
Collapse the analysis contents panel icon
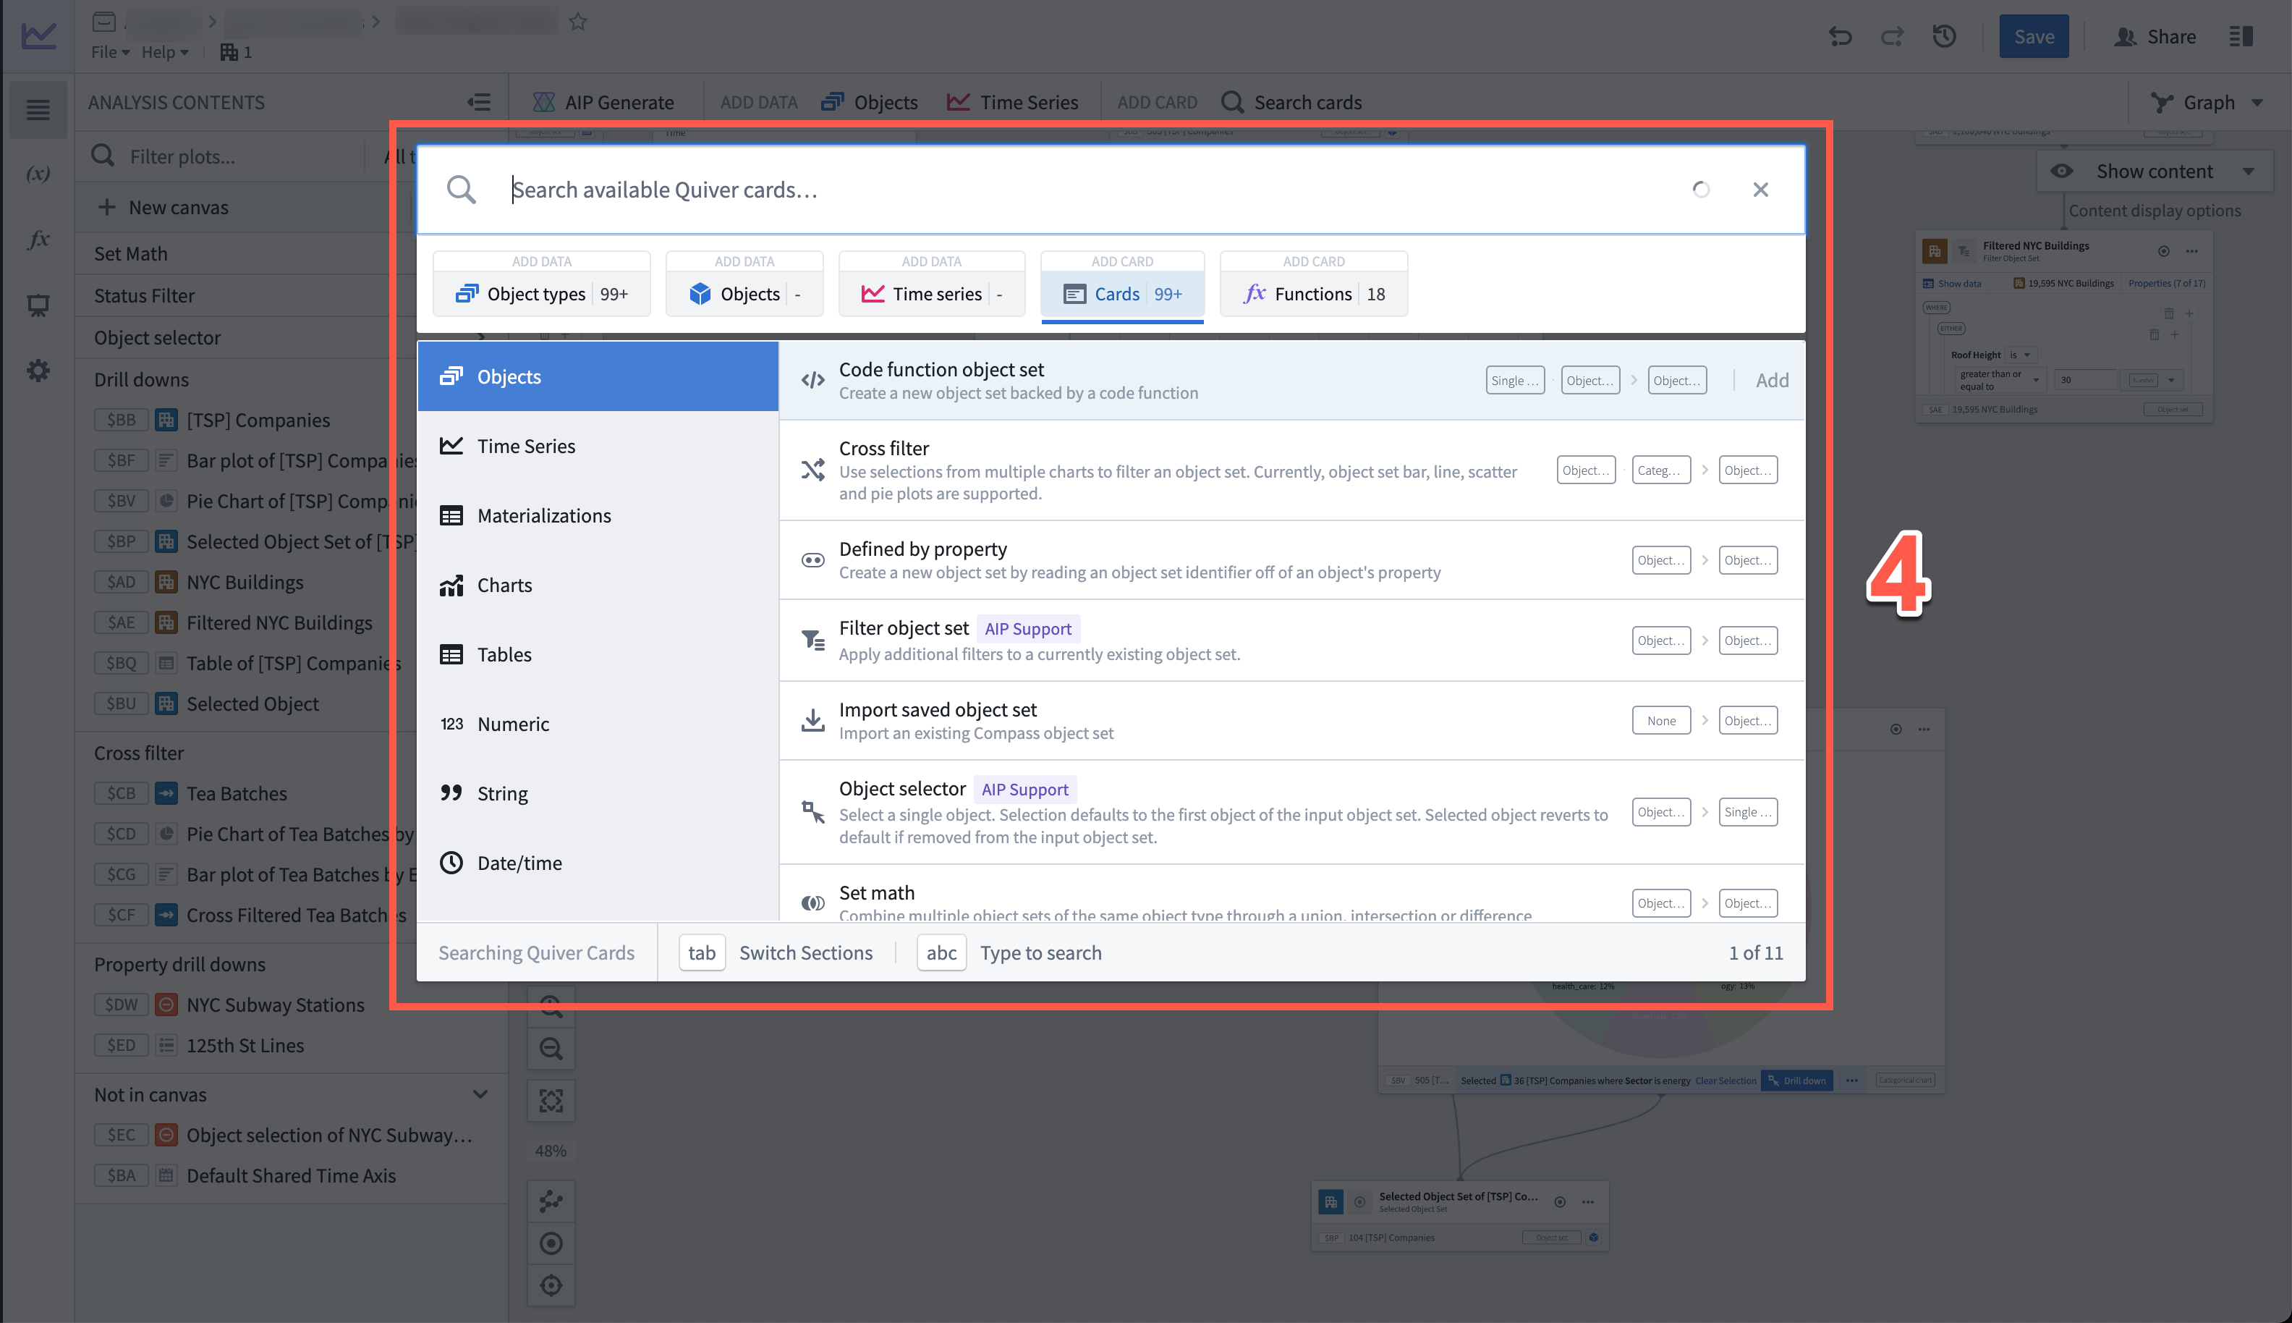click(480, 103)
